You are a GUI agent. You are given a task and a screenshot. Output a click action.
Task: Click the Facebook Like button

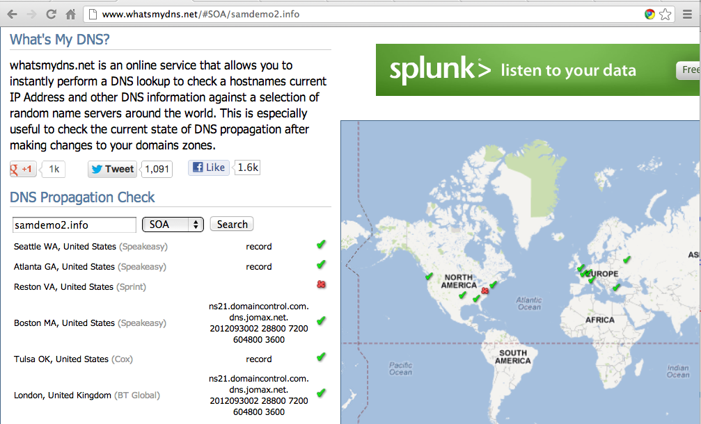[x=209, y=168]
